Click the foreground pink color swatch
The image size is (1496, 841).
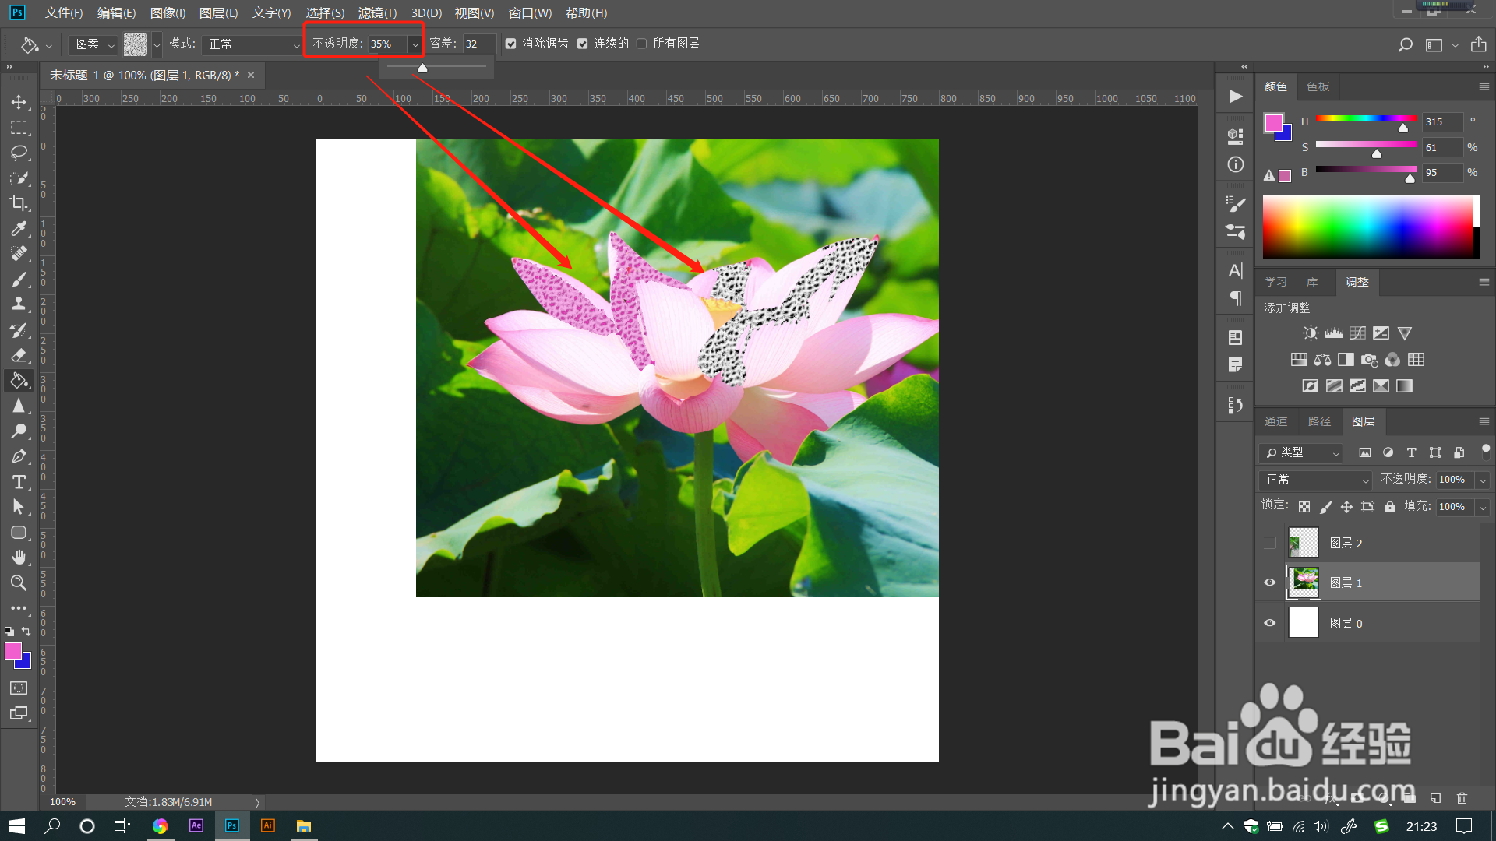pyautogui.click(x=12, y=651)
